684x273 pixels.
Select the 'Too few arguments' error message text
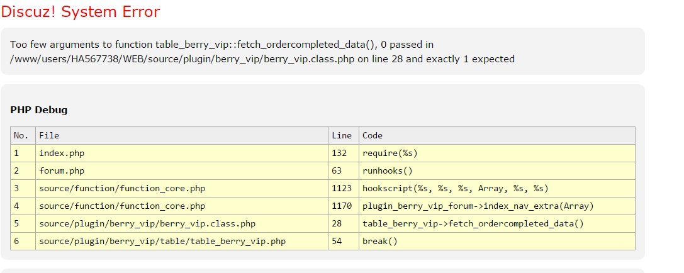point(262,52)
